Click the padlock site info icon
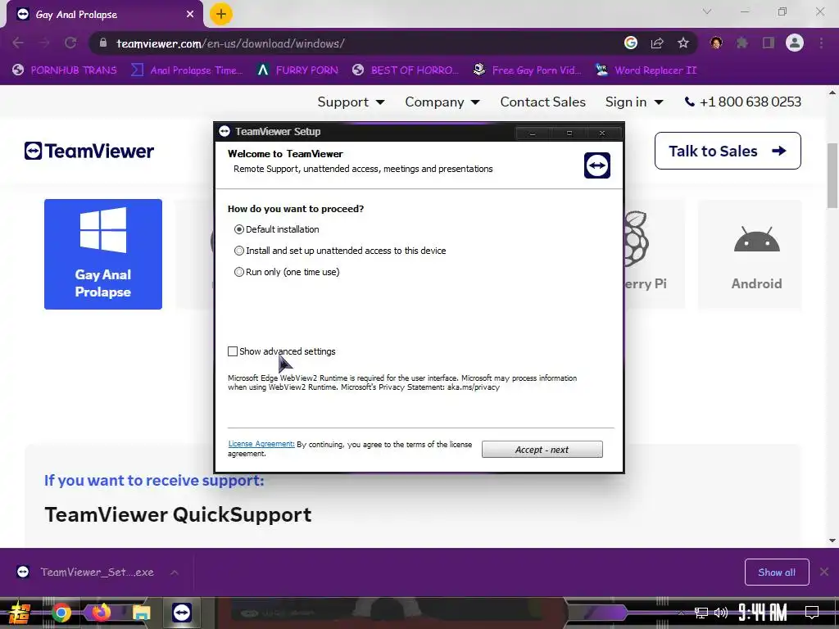Viewport: 839px width, 629px height. pyautogui.click(x=103, y=43)
